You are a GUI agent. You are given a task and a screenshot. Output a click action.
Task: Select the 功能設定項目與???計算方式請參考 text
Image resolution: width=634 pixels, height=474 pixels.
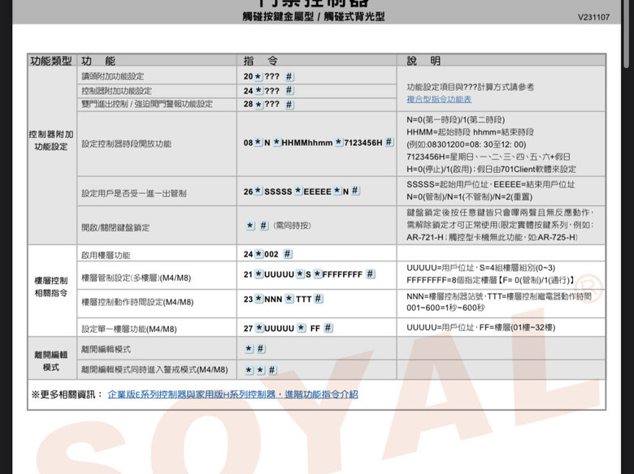point(471,87)
